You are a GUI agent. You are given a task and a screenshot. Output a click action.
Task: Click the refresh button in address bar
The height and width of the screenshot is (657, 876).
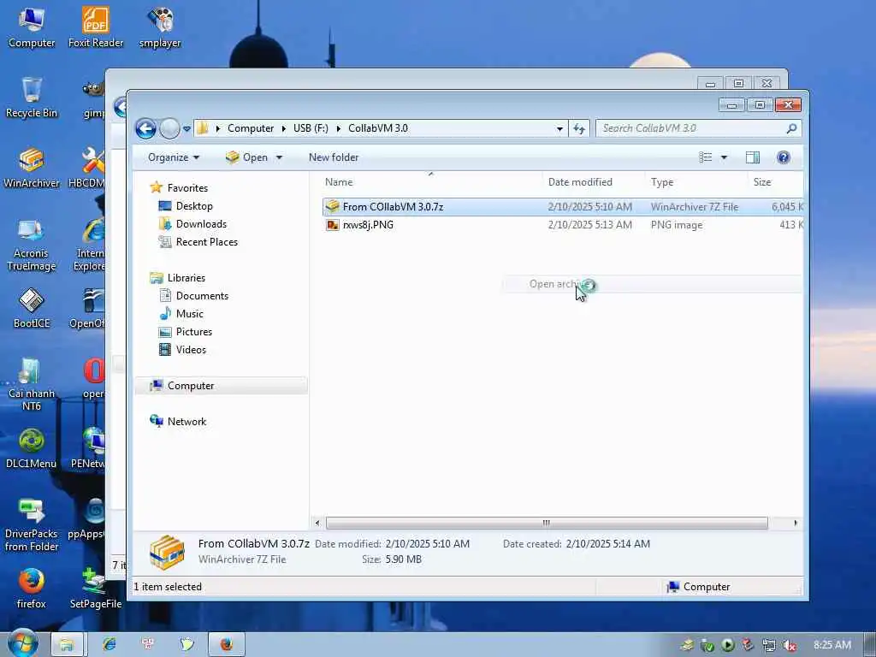coord(579,128)
